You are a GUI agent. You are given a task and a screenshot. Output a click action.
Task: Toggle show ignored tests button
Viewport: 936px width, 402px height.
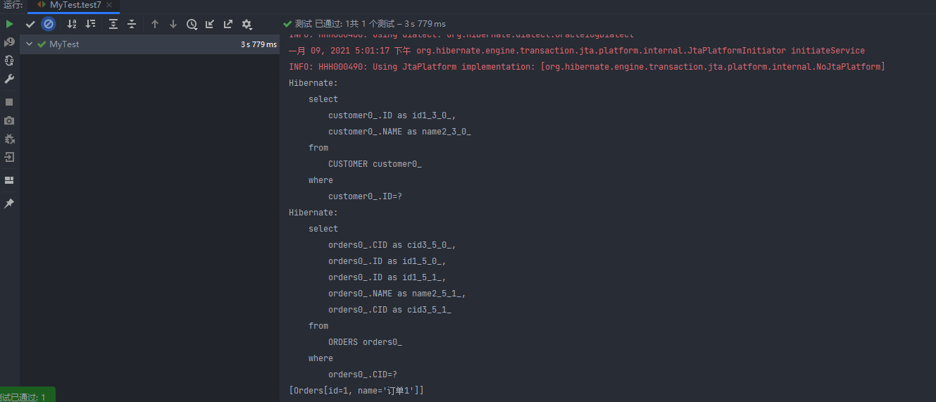[49, 24]
